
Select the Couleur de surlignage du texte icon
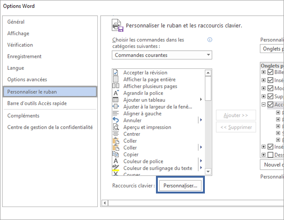[x=116, y=168]
